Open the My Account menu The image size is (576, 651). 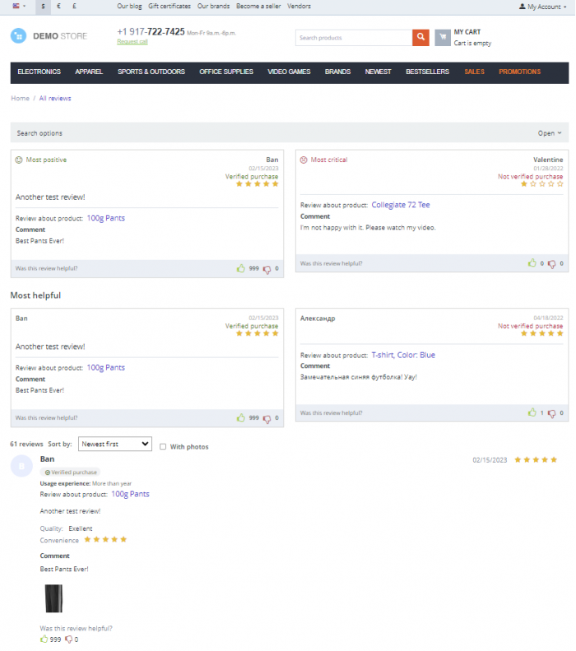(x=543, y=7)
